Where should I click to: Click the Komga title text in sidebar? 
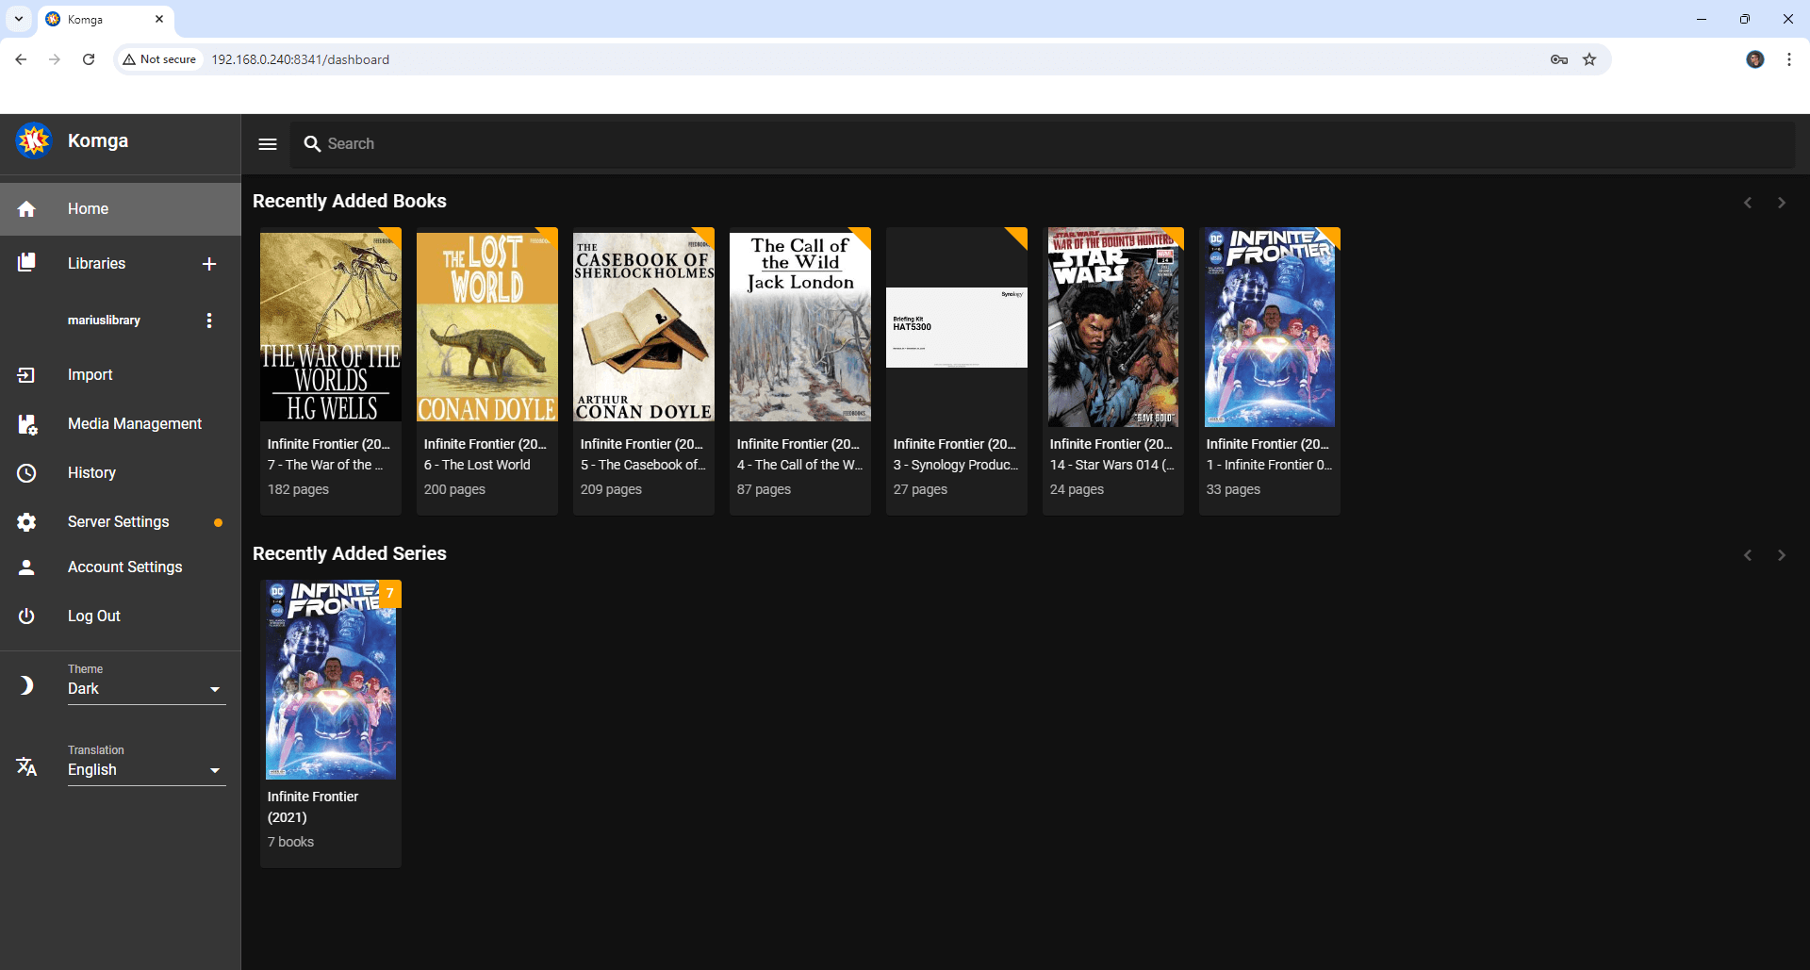(98, 140)
